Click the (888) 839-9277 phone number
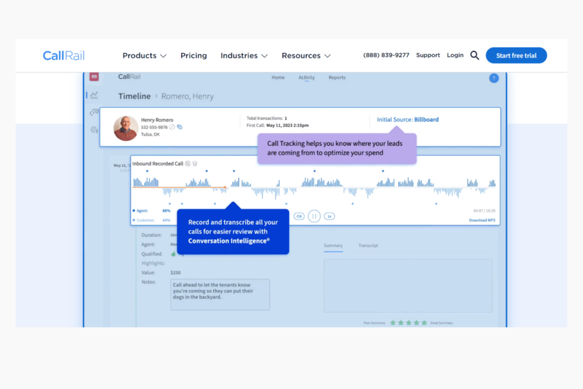 tap(386, 55)
